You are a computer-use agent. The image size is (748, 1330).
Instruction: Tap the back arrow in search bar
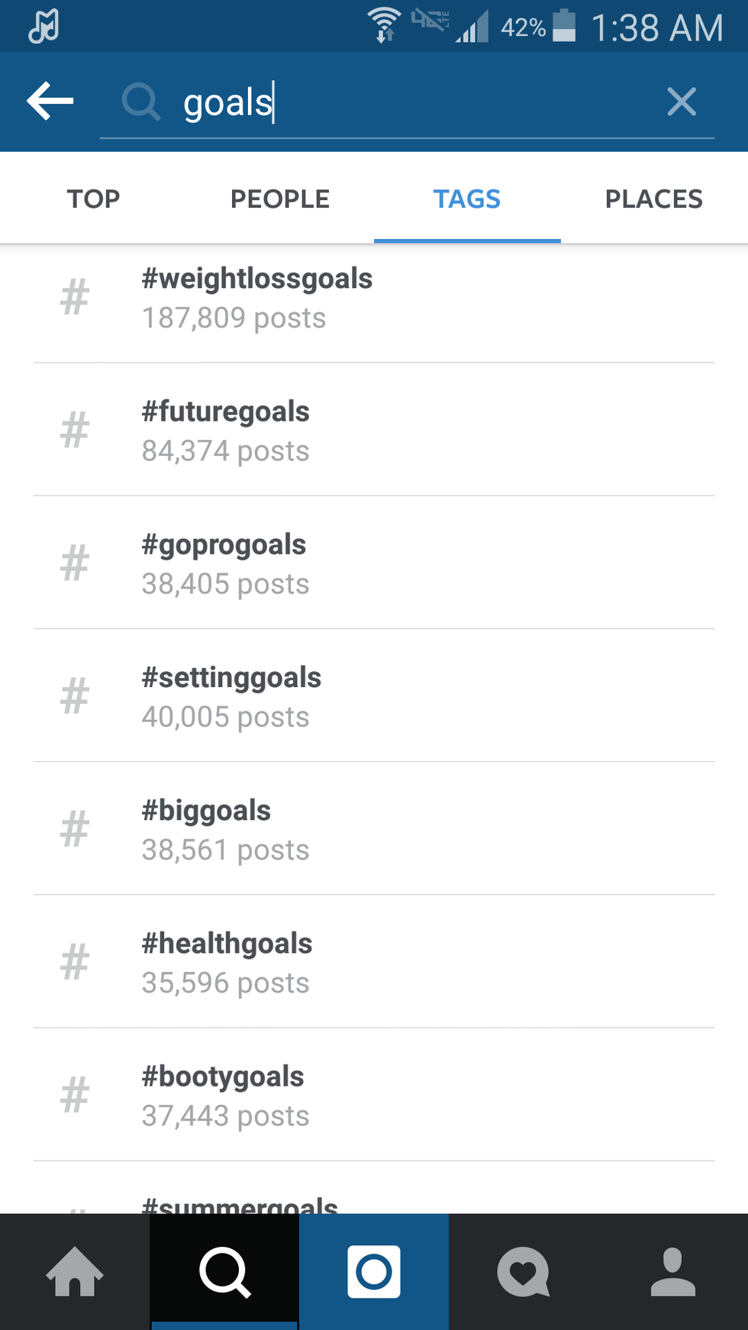coord(50,101)
